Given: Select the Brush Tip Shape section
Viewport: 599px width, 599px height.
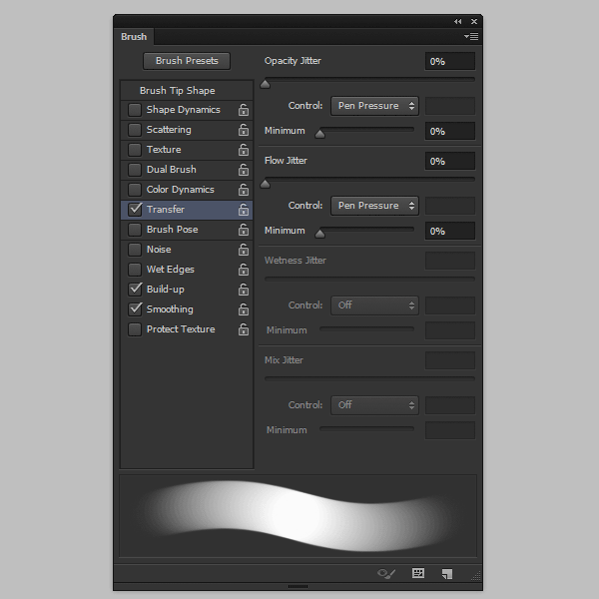Looking at the screenshot, I should 177,91.
